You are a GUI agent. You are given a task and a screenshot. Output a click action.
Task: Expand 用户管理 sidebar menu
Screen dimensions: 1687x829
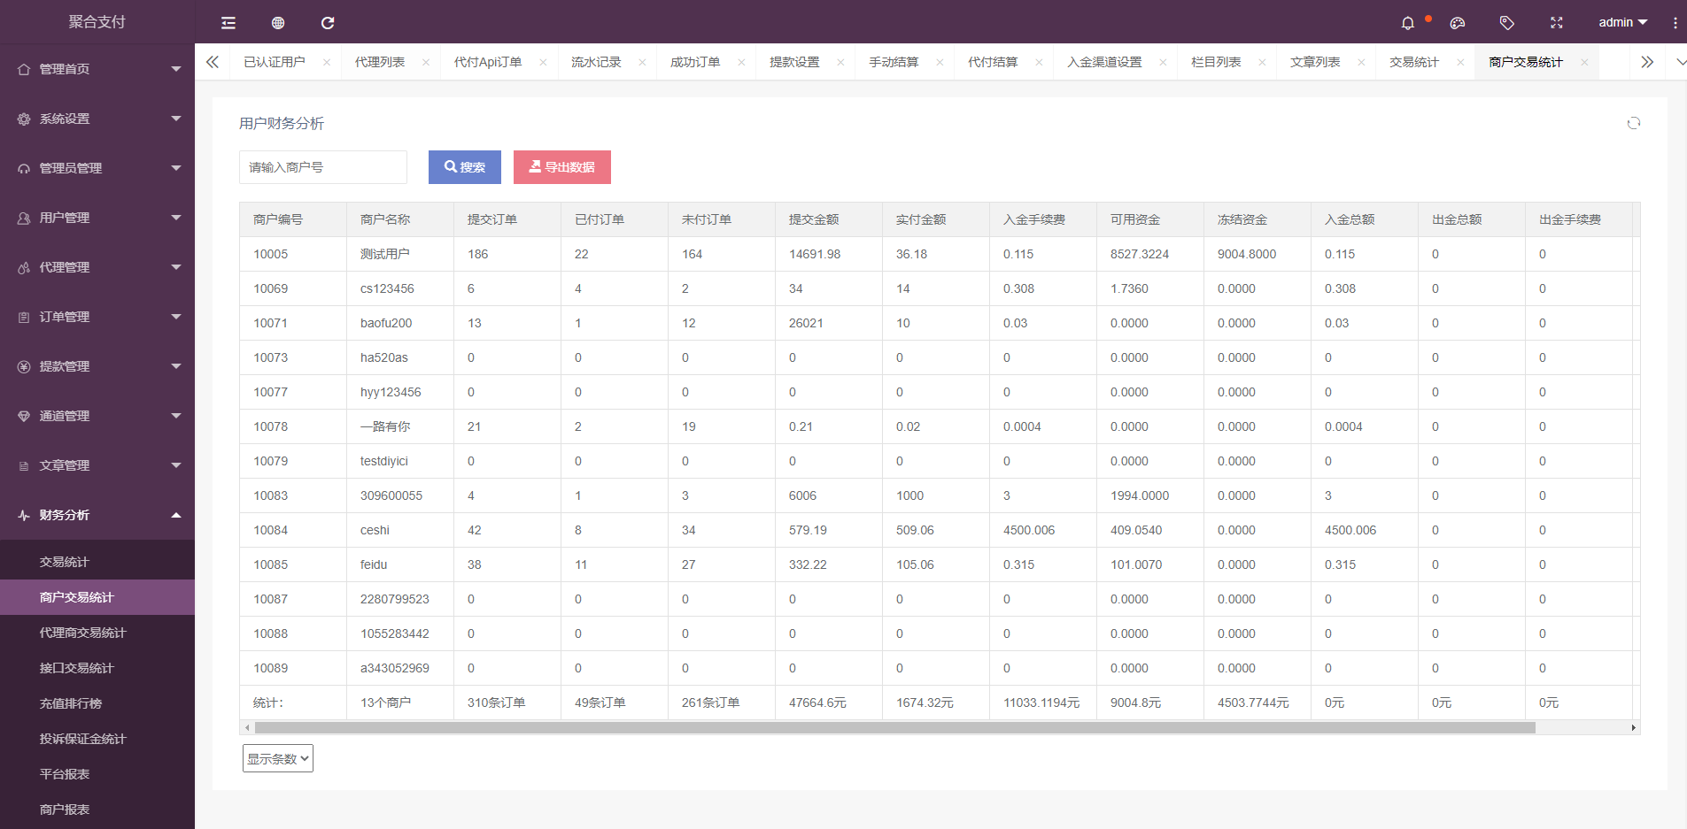(x=97, y=218)
